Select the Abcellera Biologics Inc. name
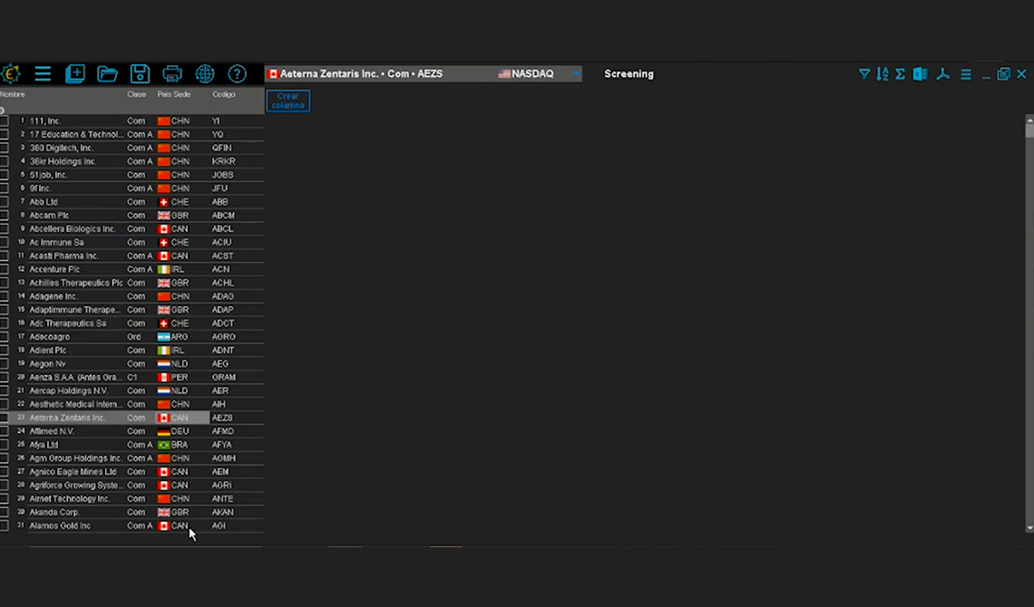 (73, 229)
